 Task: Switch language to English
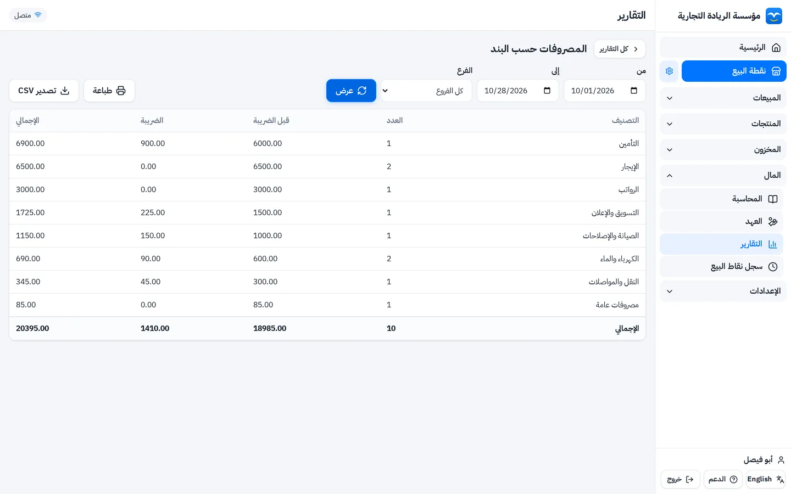click(x=765, y=479)
